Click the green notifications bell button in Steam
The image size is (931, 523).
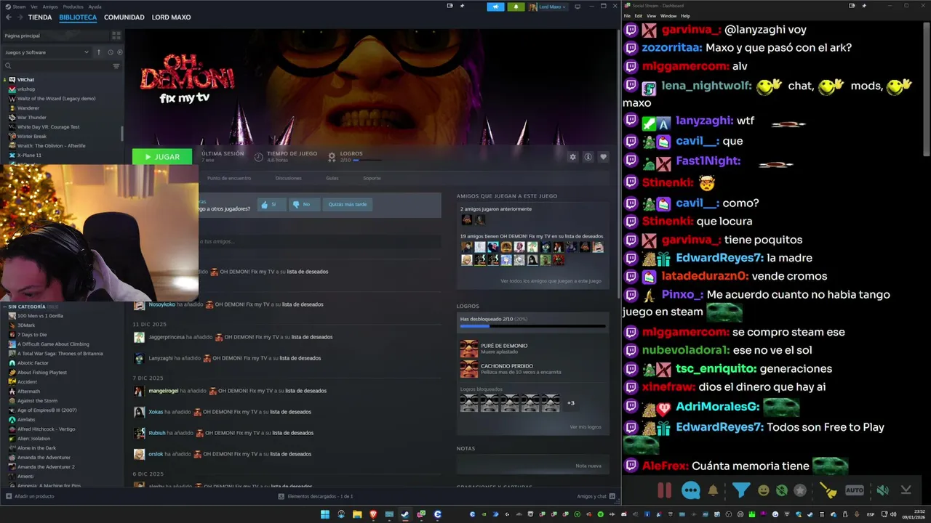pyautogui.click(x=516, y=7)
